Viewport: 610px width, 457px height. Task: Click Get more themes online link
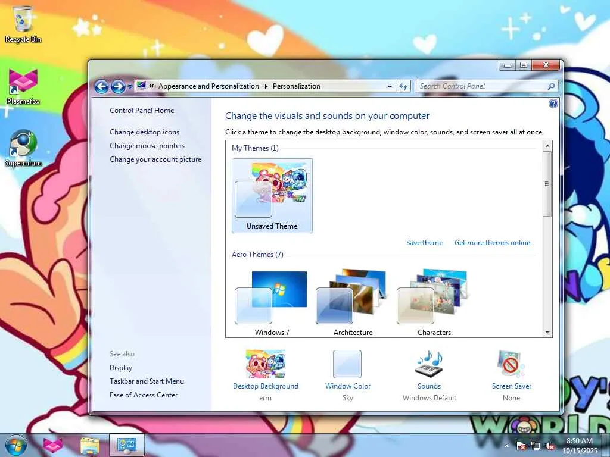(492, 243)
